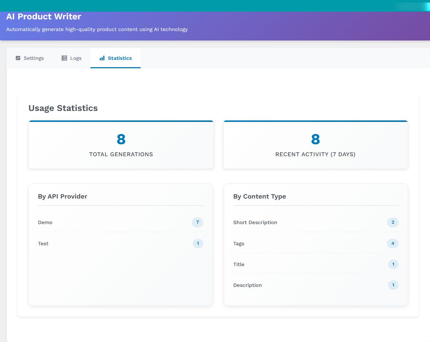The image size is (430, 342).
Task: Click the Statistics bar chart icon
Action: pyautogui.click(x=102, y=58)
